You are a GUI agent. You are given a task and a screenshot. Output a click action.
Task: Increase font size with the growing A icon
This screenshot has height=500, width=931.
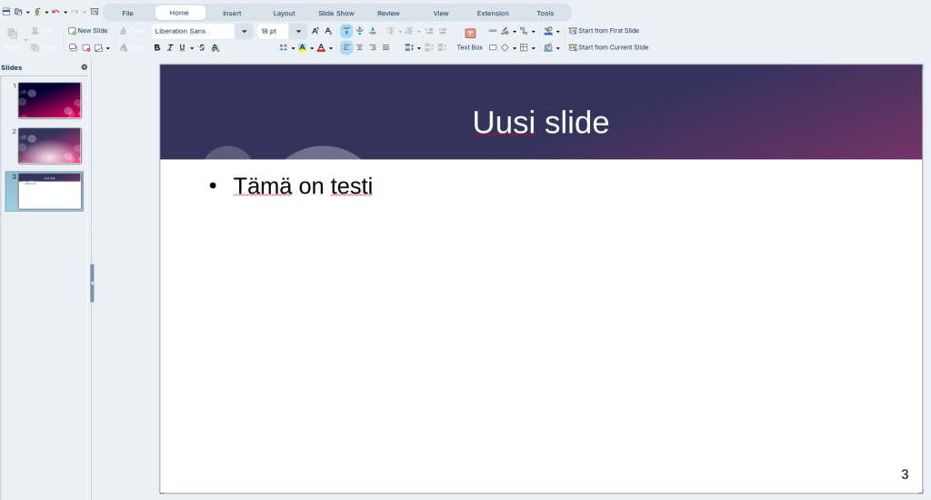[315, 31]
